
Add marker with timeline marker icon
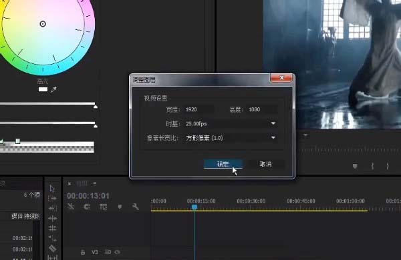click(120, 207)
